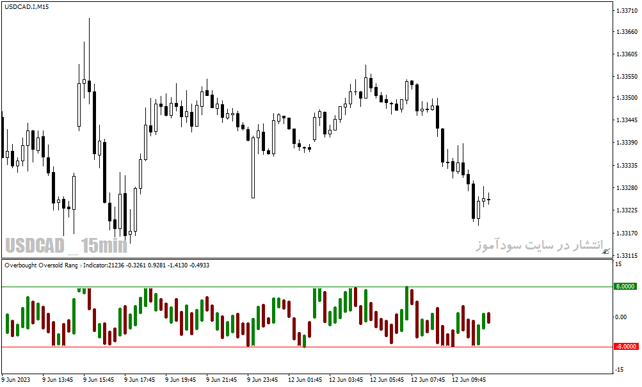The height and width of the screenshot is (387, 642).
Task: Click the USDCAD.I,M15 chart title label
Action: coord(27,7)
